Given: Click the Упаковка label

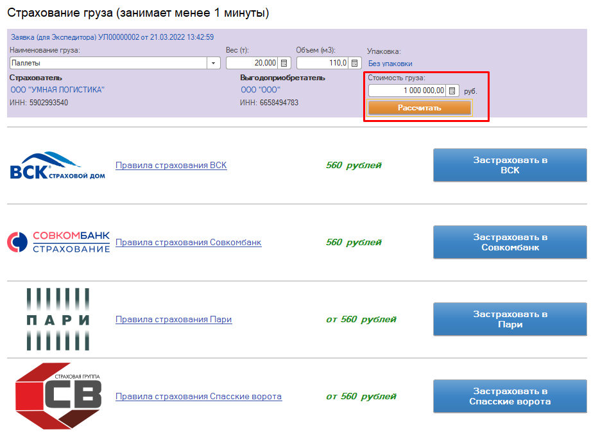Looking at the screenshot, I should click(384, 51).
